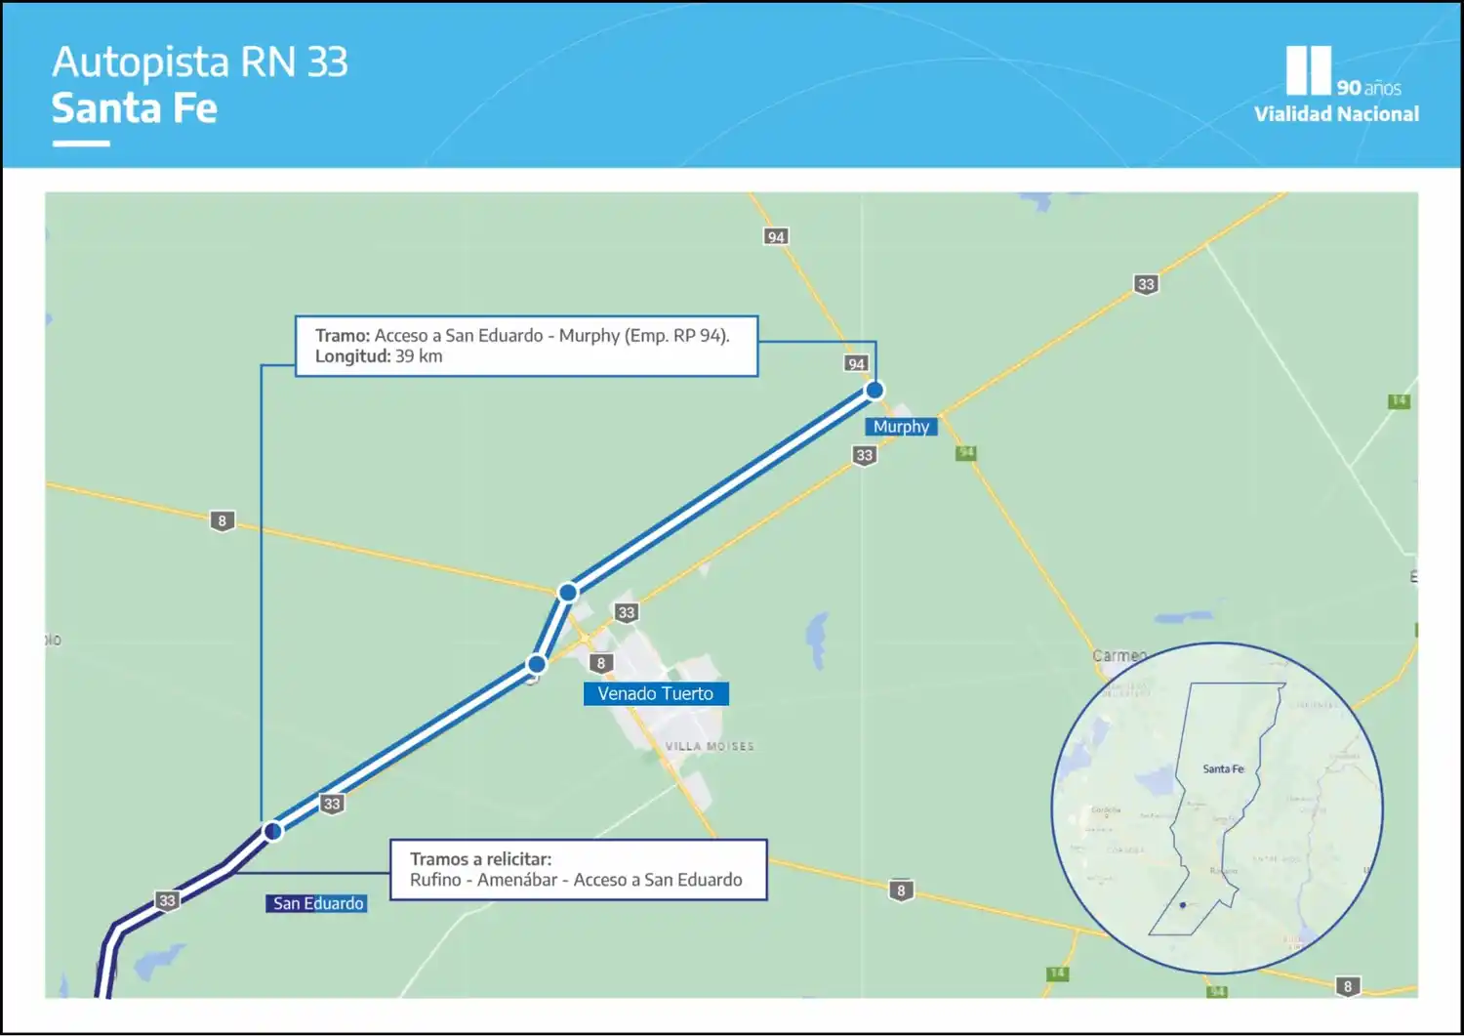Click the green 14 shield at the right edge
The image size is (1464, 1036).
click(x=1399, y=401)
